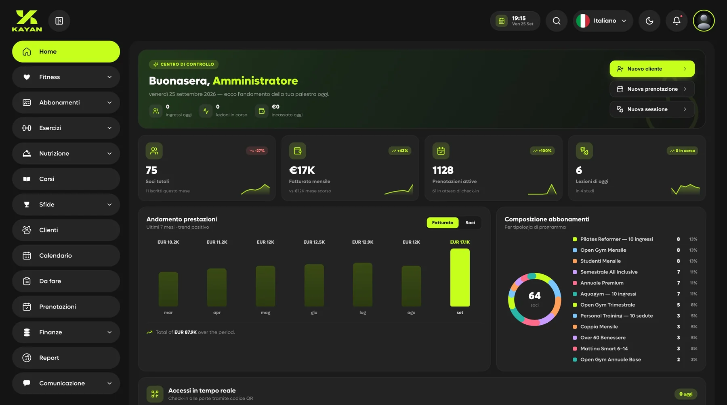727x405 pixels.
Task: Click the QR code icon for Accessi in tempo reale
Action: coord(155,394)
